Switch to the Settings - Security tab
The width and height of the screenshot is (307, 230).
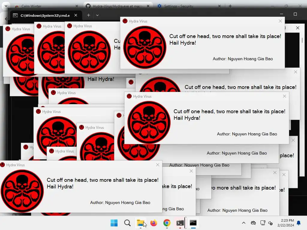(179, 6)
